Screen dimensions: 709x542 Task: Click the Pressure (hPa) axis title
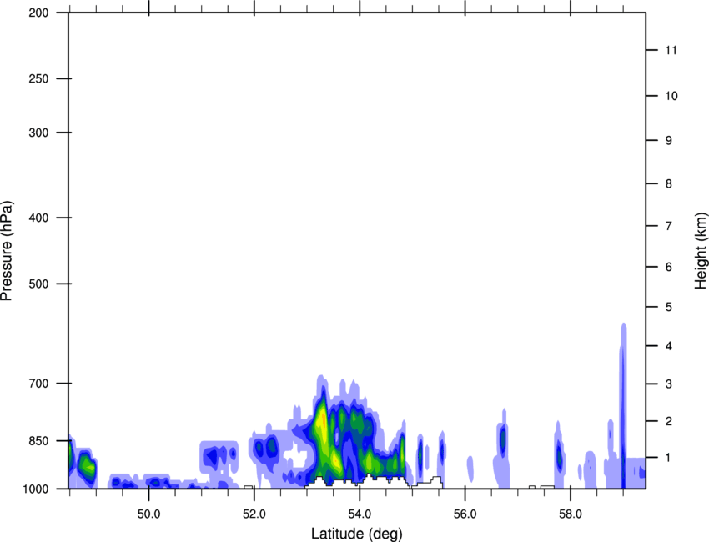(x=7, y=251)
